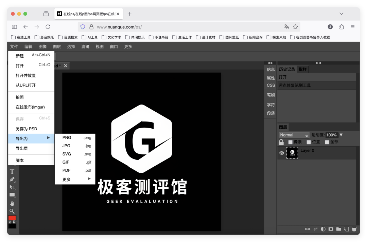This screenshot has height=242, width=367.
Task: Expand the 更多 export formats submenu
Action: pos(75,180)
